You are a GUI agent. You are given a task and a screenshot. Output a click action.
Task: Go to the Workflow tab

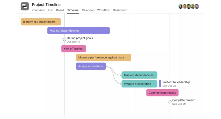(x=103, y=10)
